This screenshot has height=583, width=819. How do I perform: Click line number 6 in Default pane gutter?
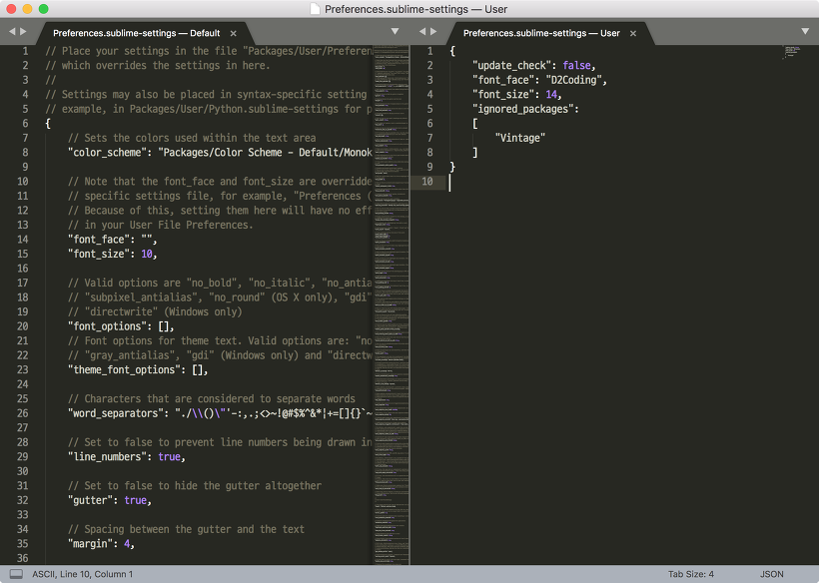click(25, 124)
